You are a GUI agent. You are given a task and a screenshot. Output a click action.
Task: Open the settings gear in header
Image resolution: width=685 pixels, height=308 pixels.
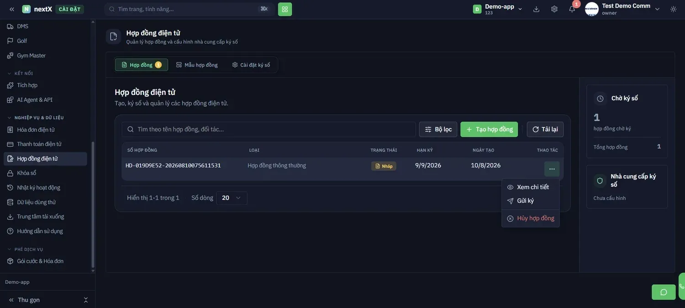(x=554, y=9)
